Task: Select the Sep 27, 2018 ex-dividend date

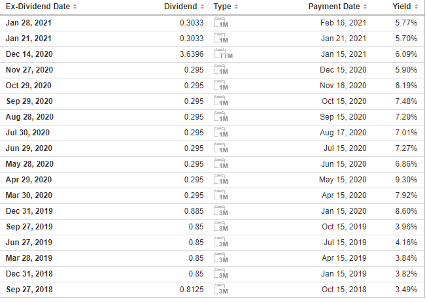Action: [29, 290]
